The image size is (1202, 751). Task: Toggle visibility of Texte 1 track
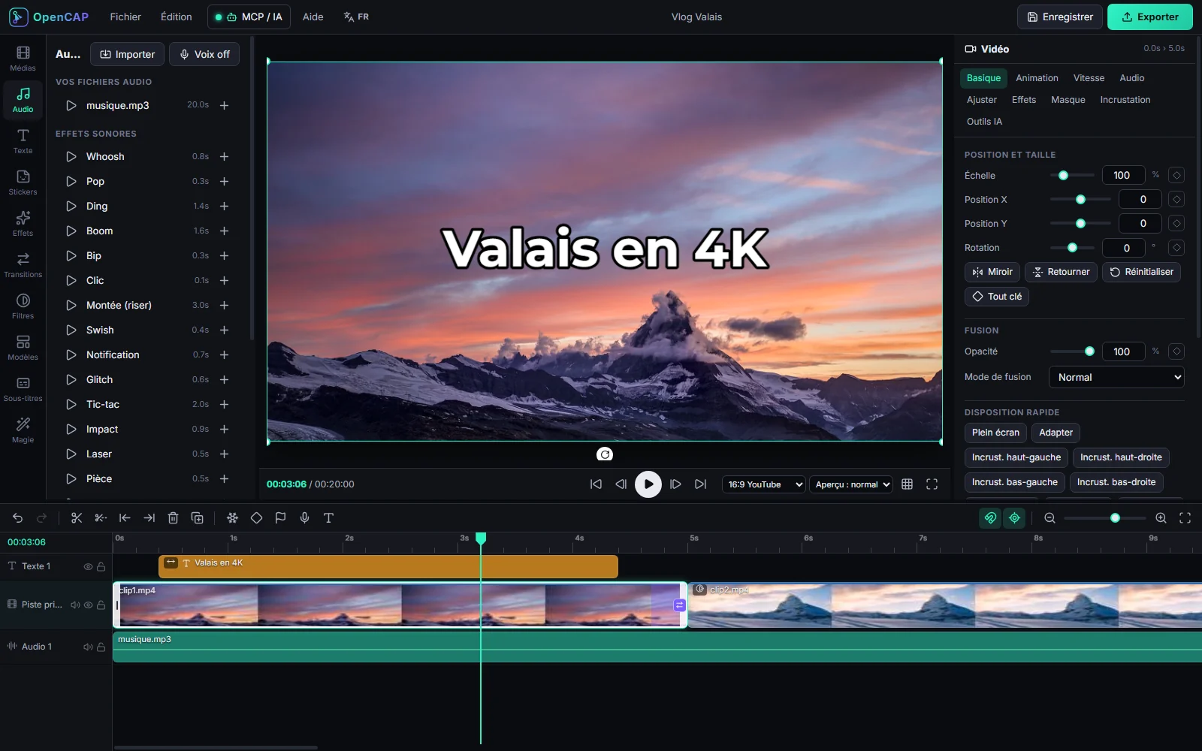coord(88,566)
